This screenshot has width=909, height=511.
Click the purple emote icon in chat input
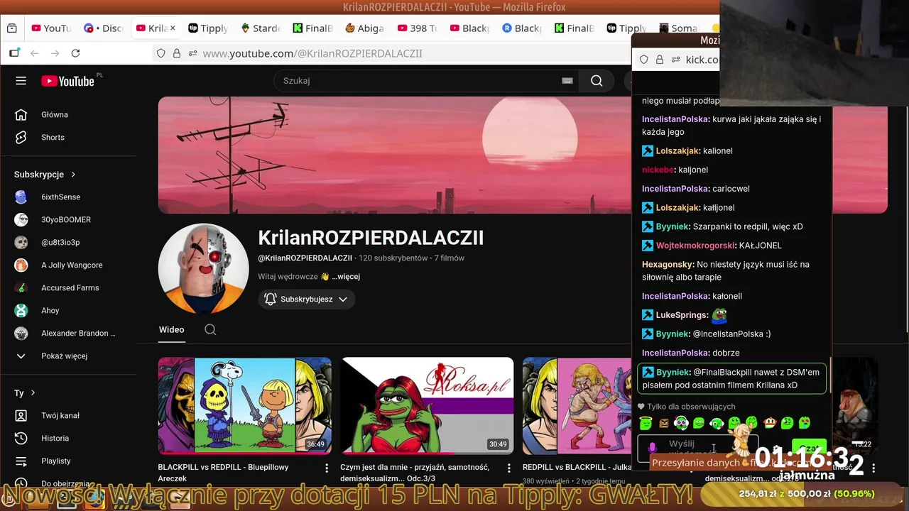(x=653, y=448)
